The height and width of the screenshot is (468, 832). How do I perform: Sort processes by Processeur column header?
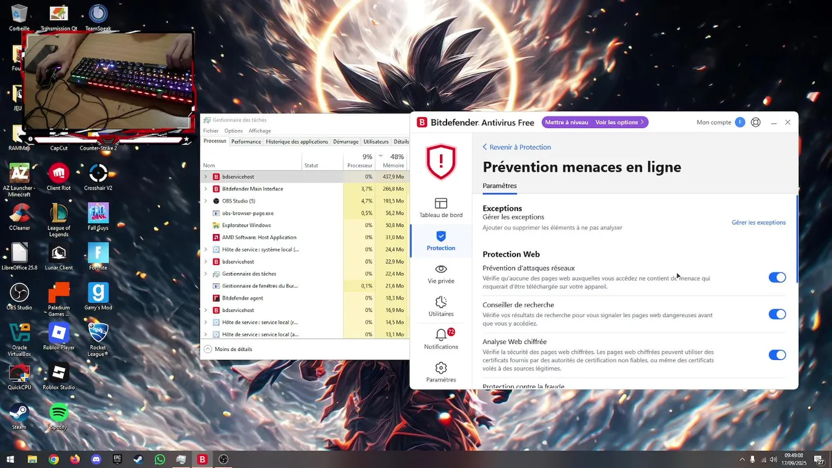pos(359,161)
